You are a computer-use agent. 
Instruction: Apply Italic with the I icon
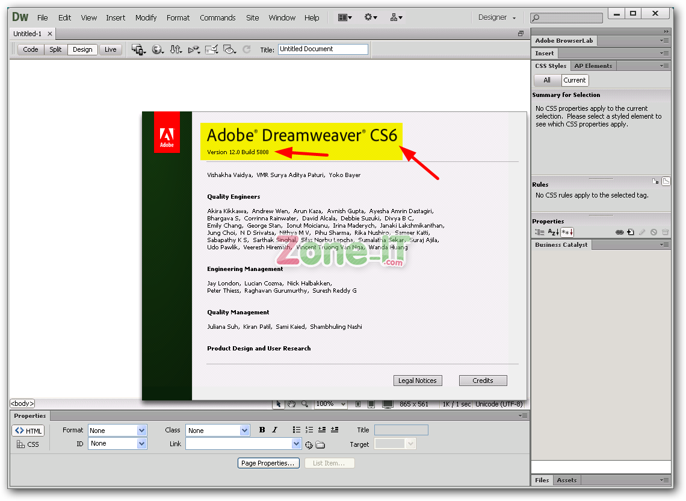[x=275, y=429]
